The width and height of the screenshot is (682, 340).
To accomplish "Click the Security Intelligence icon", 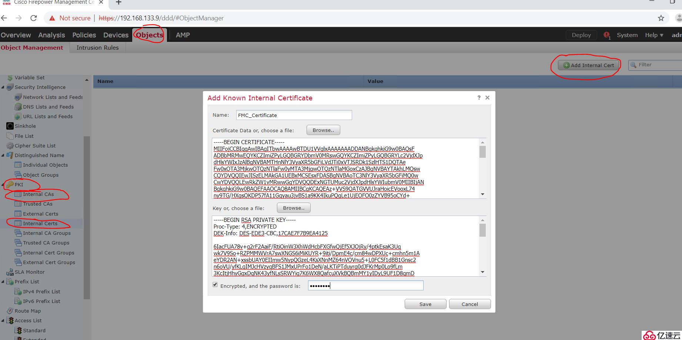I will [10, 87].
